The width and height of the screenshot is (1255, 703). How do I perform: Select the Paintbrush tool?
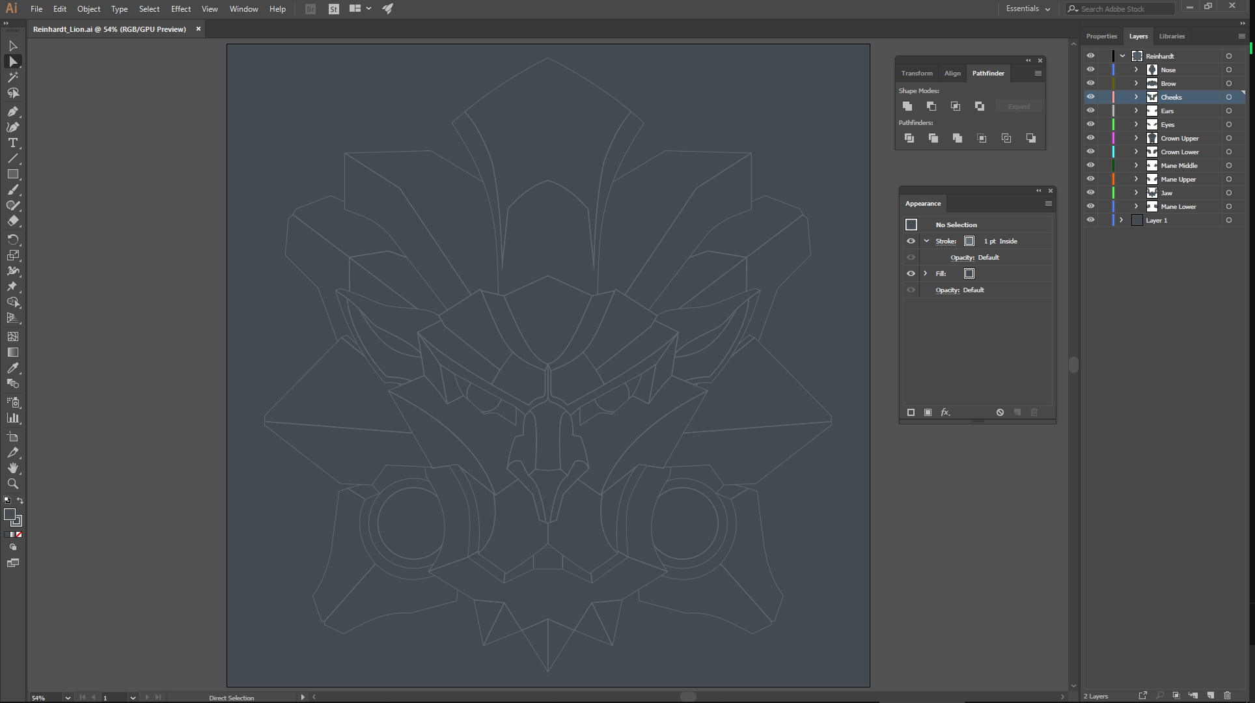13,190
